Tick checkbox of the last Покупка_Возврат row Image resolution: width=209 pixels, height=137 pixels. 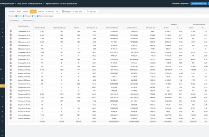[11, 119]
